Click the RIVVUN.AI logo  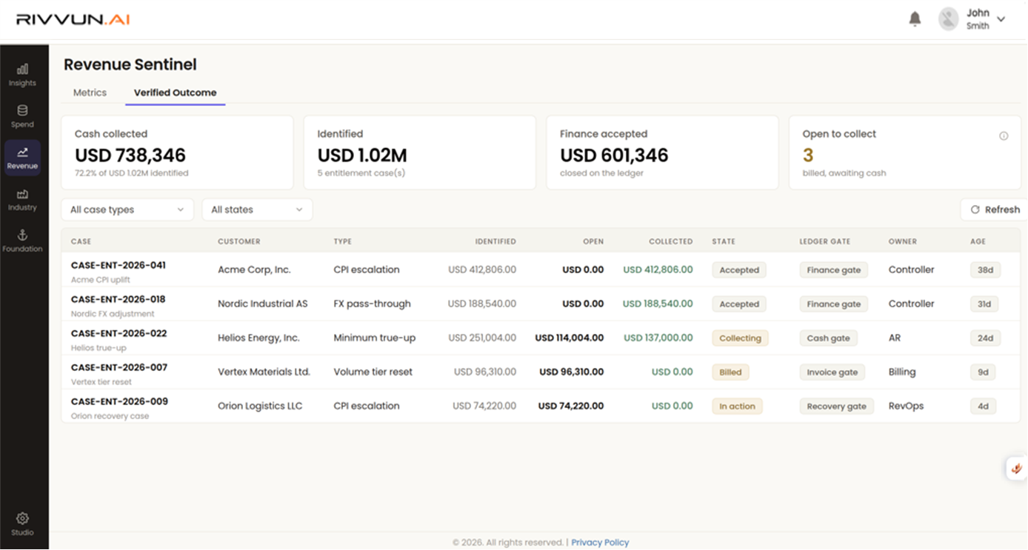click(x=73, y=19)
